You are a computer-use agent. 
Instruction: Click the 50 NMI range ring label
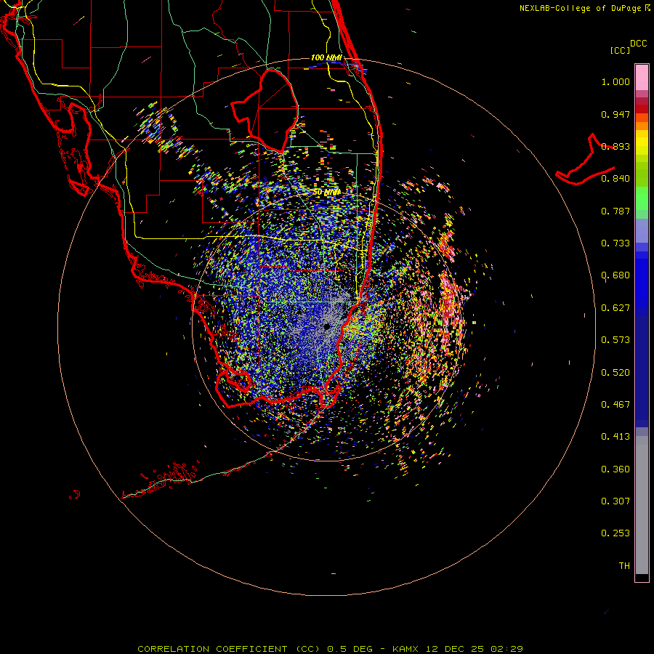coord(326,193)
